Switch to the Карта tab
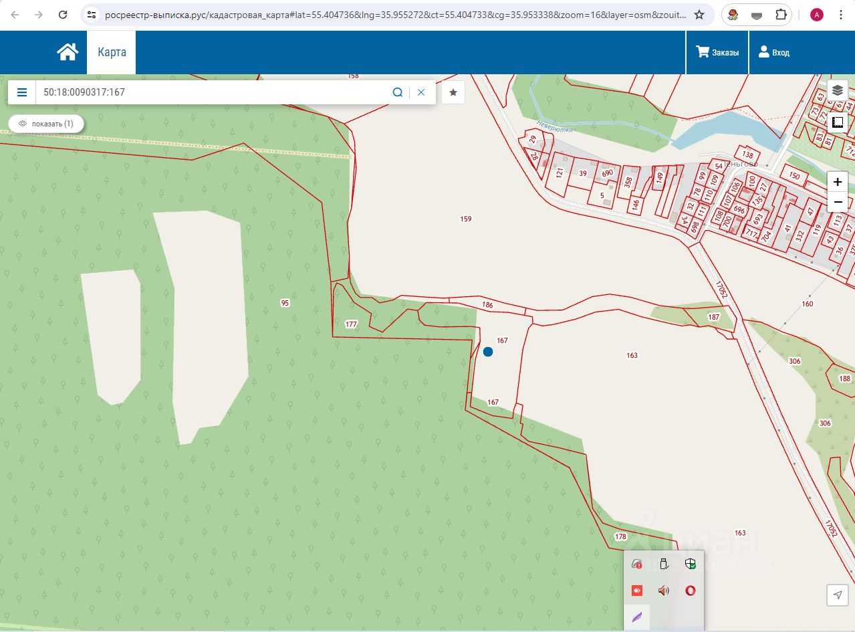Viewport: 855px width, 632px height. point(112,52)
